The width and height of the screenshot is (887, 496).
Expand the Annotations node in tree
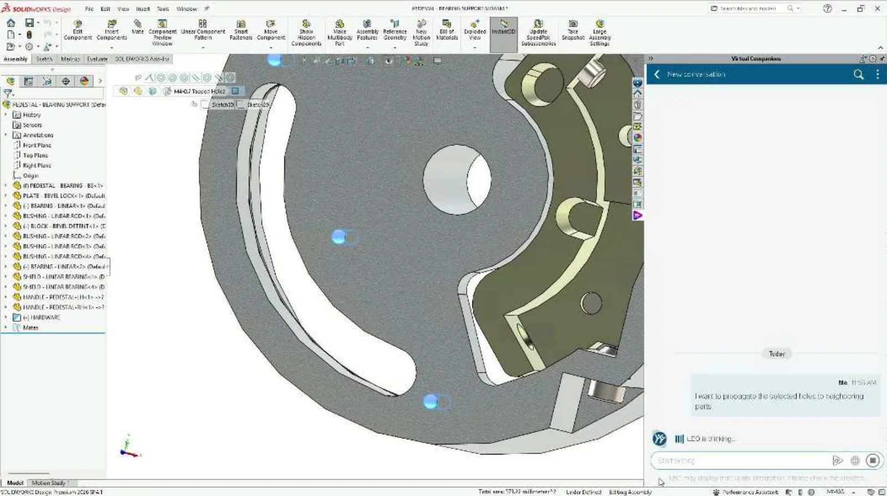coord(6,135)
